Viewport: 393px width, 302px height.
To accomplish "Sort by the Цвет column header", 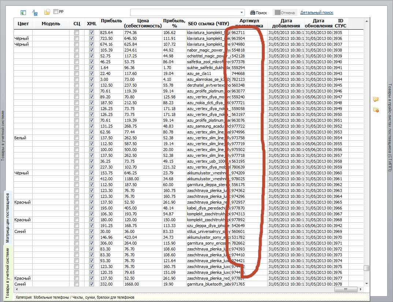I will pos(23,23).
